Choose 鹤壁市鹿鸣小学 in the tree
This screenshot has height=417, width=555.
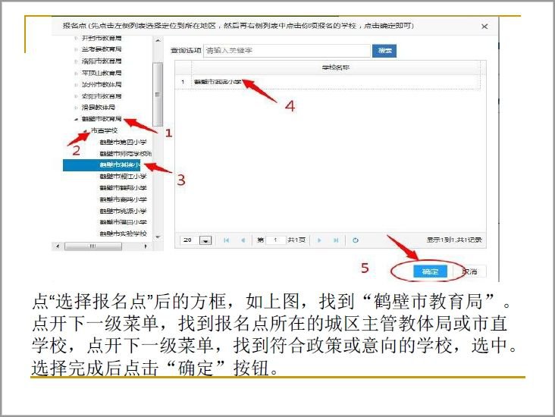point(123,199)
